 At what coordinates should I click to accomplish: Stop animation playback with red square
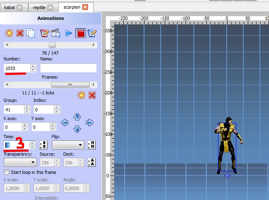coord(81,33)
